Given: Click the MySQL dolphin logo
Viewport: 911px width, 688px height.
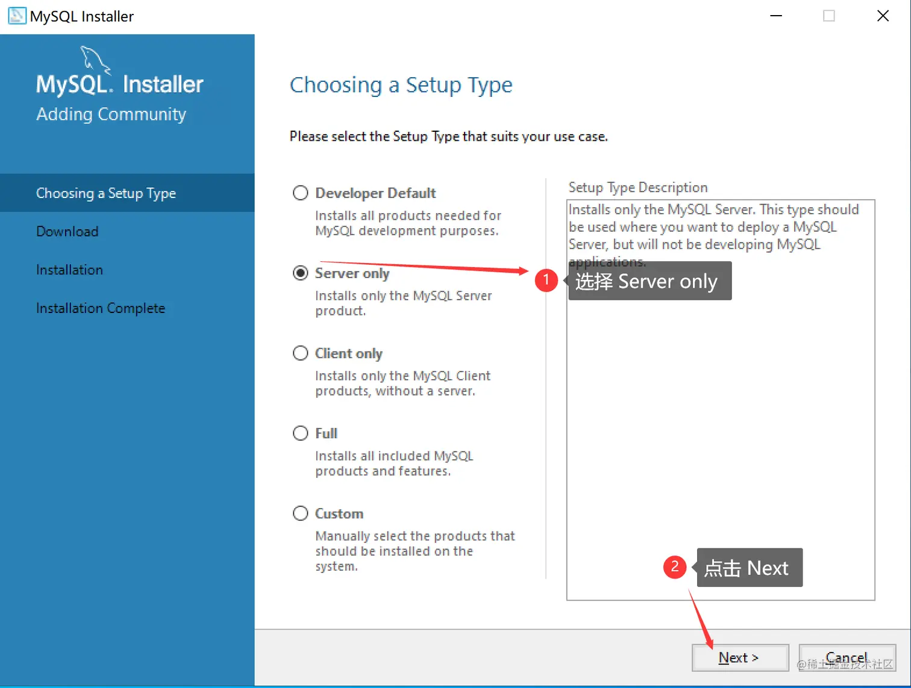Looking at the screenshot, I should click(96, 60).
